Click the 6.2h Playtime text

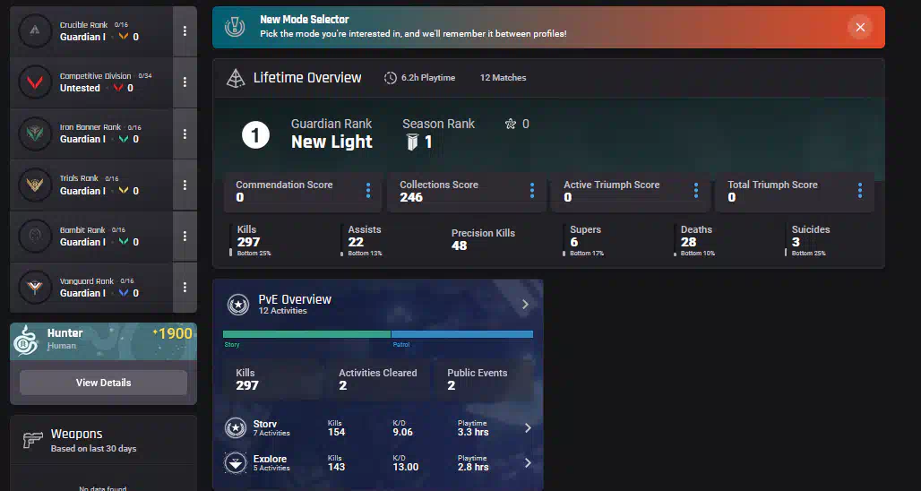point(428,78)
